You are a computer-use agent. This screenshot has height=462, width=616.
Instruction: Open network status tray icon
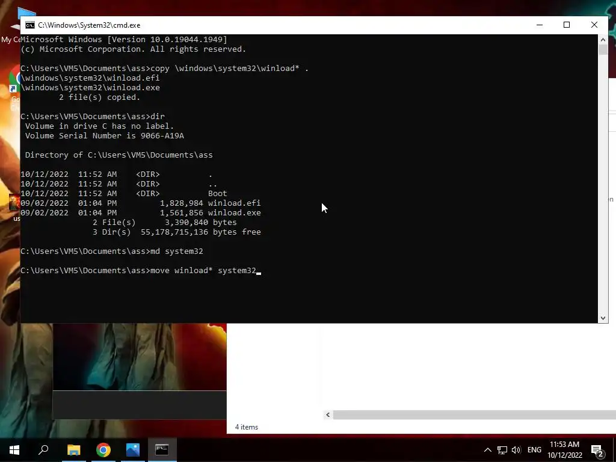502,450
